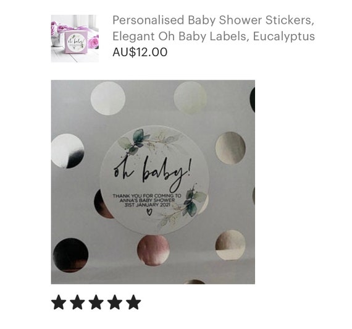Open the "Personalised Baby Shower Stickers" title link

213,20
